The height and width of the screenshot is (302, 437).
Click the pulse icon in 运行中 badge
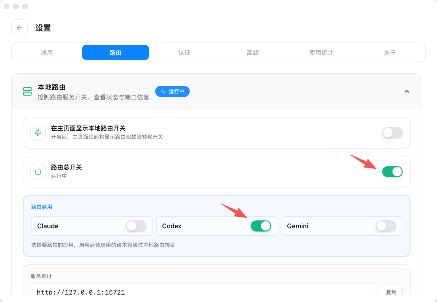pyautogui.click(x=163, y=91)
